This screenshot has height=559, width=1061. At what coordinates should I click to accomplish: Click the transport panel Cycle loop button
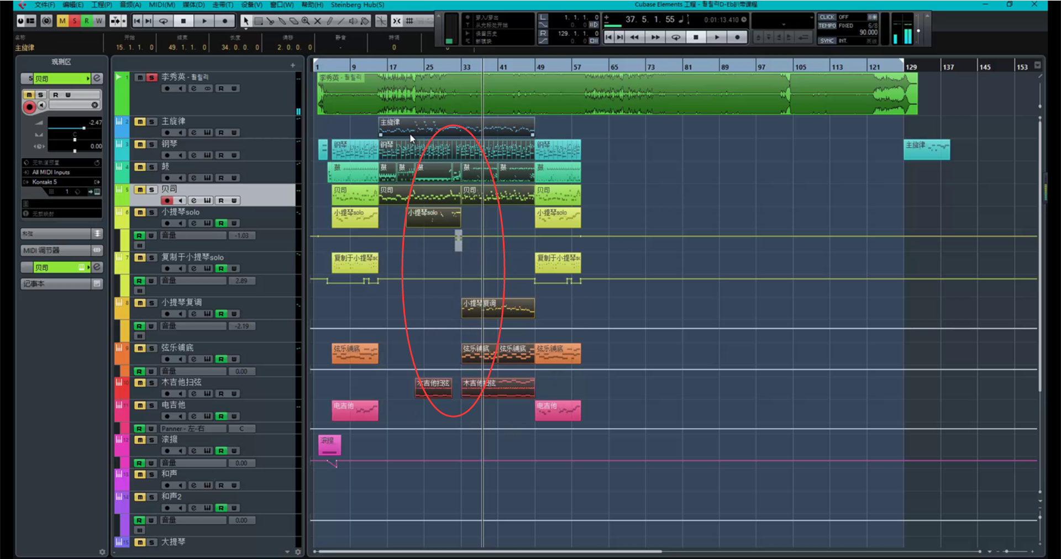coord(676,37)
